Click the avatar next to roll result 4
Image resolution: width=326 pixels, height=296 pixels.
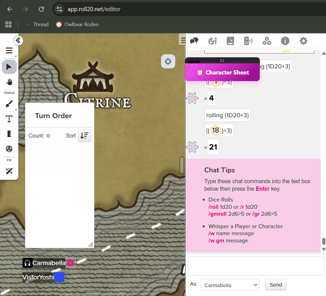tap(192, 98)
